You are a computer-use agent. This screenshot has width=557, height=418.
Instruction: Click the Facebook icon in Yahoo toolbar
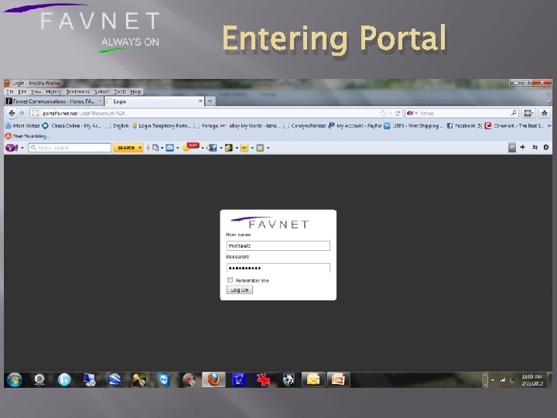(x=213, y=148)
